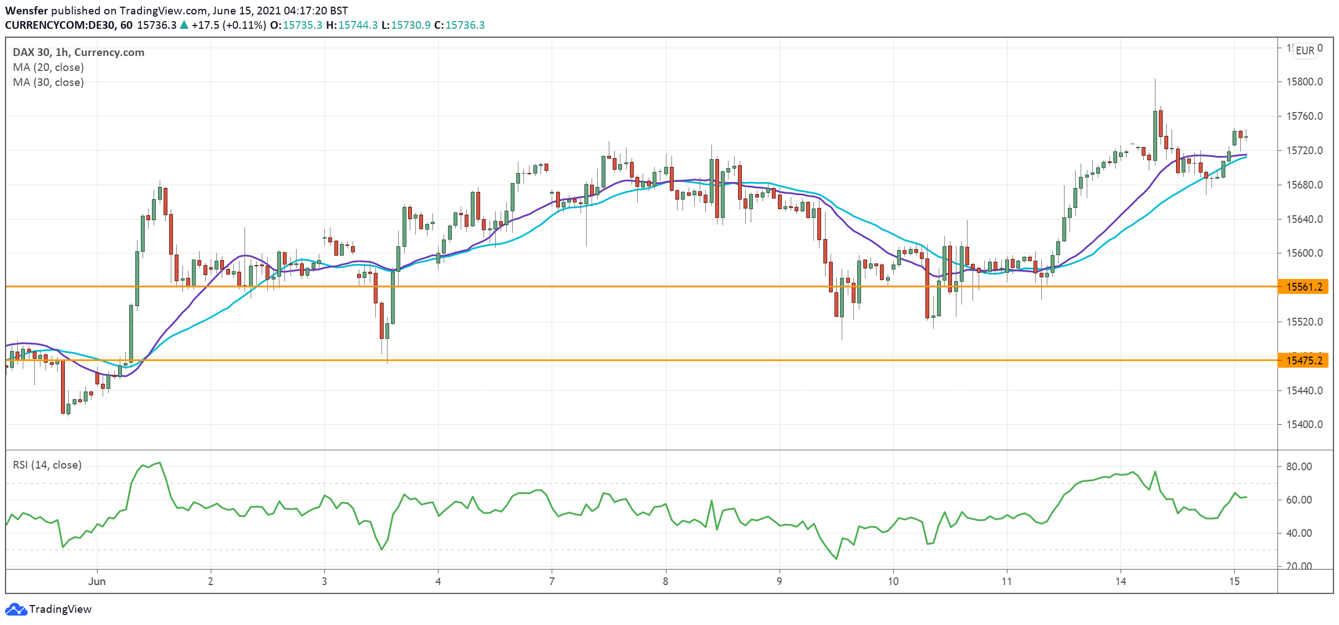Image resolution: width=1339 pixels, height=625 pixels.
Task: Click the 80.00 RSI scale label
Action: pos(1299,466)
